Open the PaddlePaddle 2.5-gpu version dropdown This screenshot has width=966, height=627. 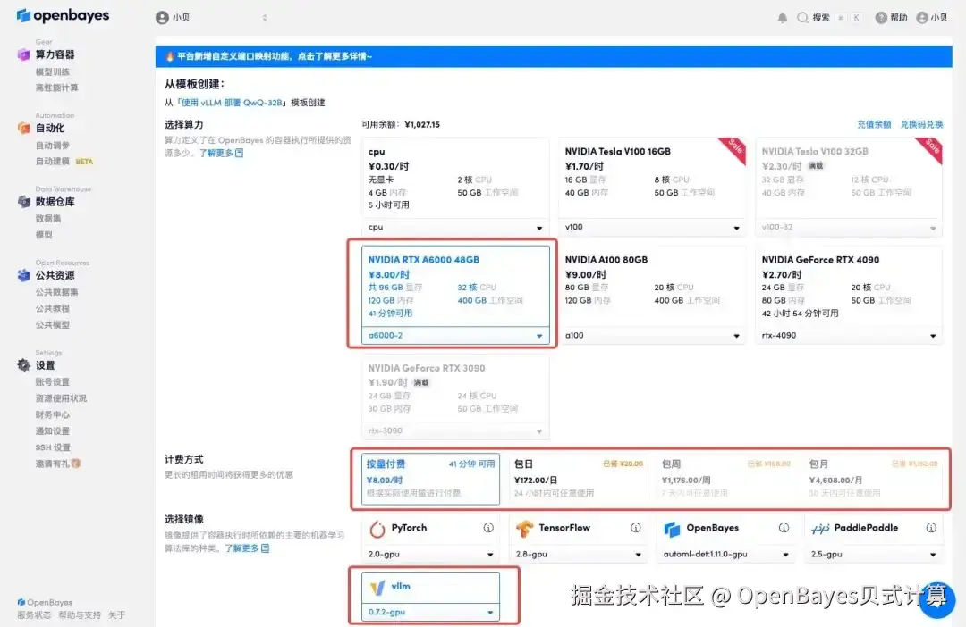874,555
